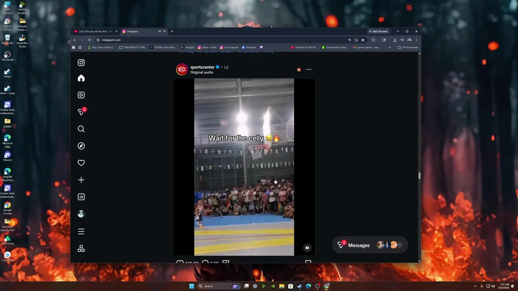Go back in Chrome

[x=74, y=40]
